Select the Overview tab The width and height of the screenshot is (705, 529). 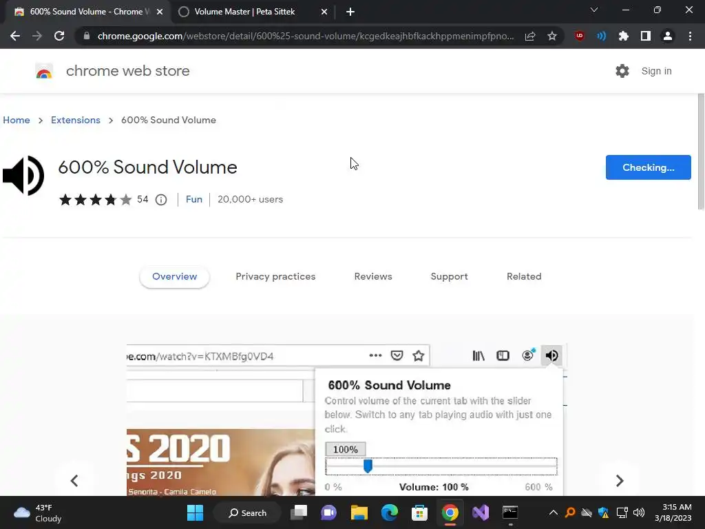click(x=174, y=277)
